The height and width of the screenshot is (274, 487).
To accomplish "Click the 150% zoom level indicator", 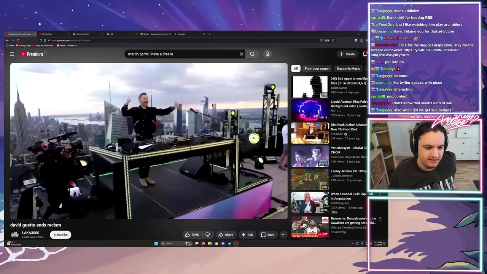I will 327,40.
